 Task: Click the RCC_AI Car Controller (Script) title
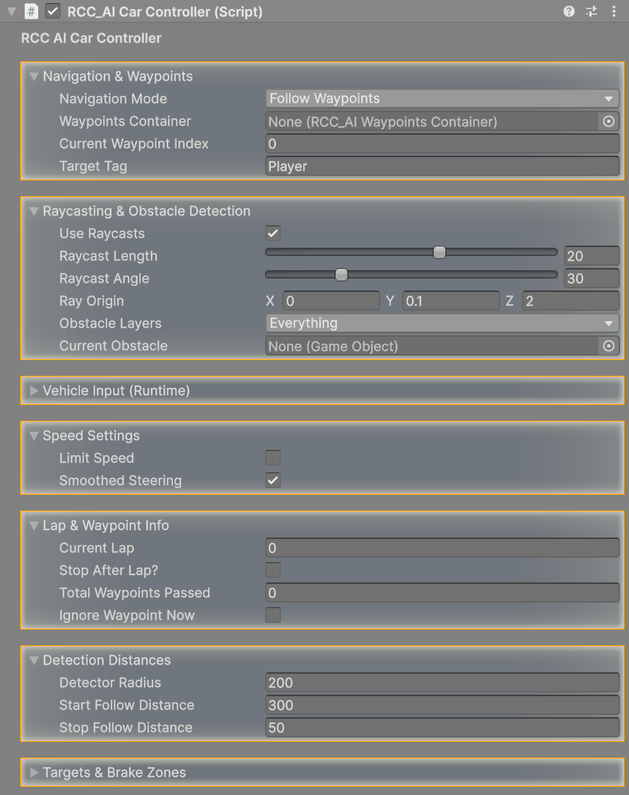[x=165, y=12]
